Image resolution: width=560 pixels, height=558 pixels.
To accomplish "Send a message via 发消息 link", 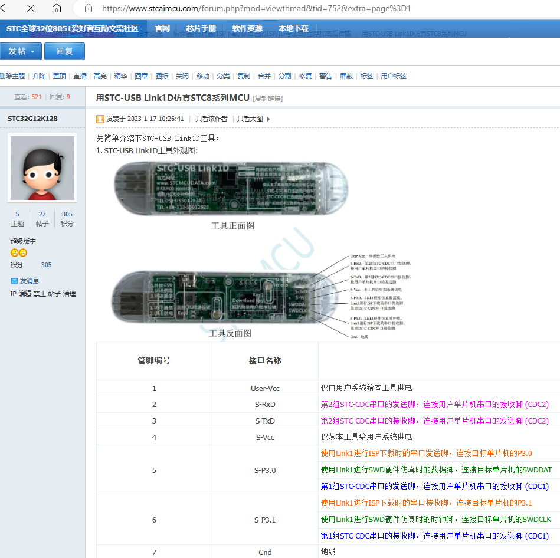I will click(30, 281).
